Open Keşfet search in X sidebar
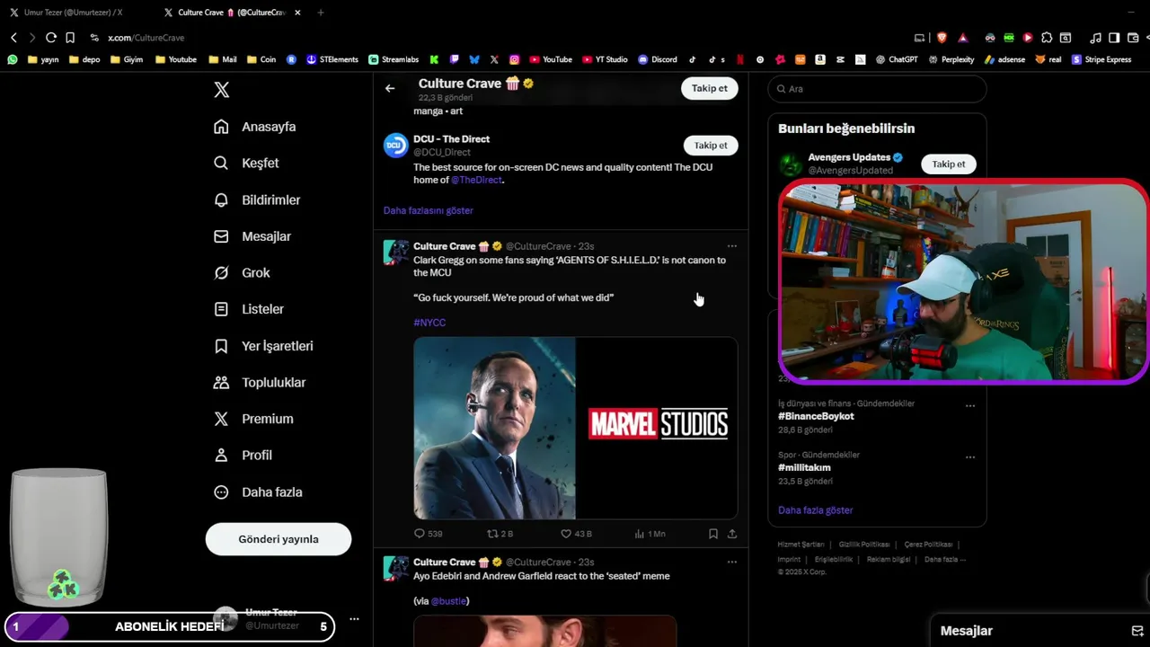Screen dimensions: 1150x647 click(x=246, y=163)
